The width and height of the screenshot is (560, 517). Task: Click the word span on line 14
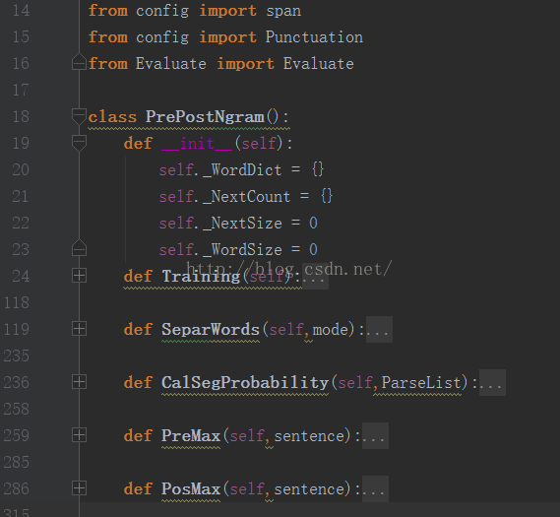pyautogui.click(x=283, y=11)
